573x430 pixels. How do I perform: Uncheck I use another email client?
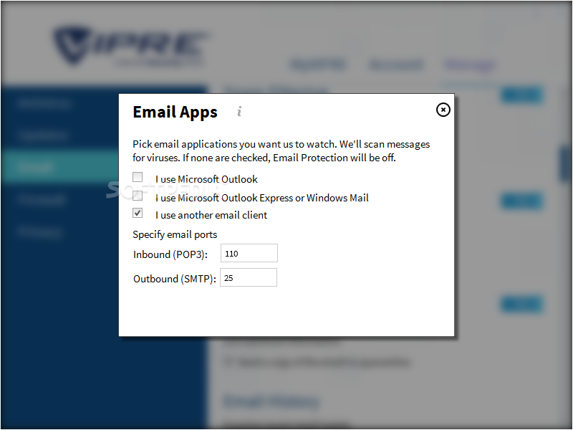138,213
